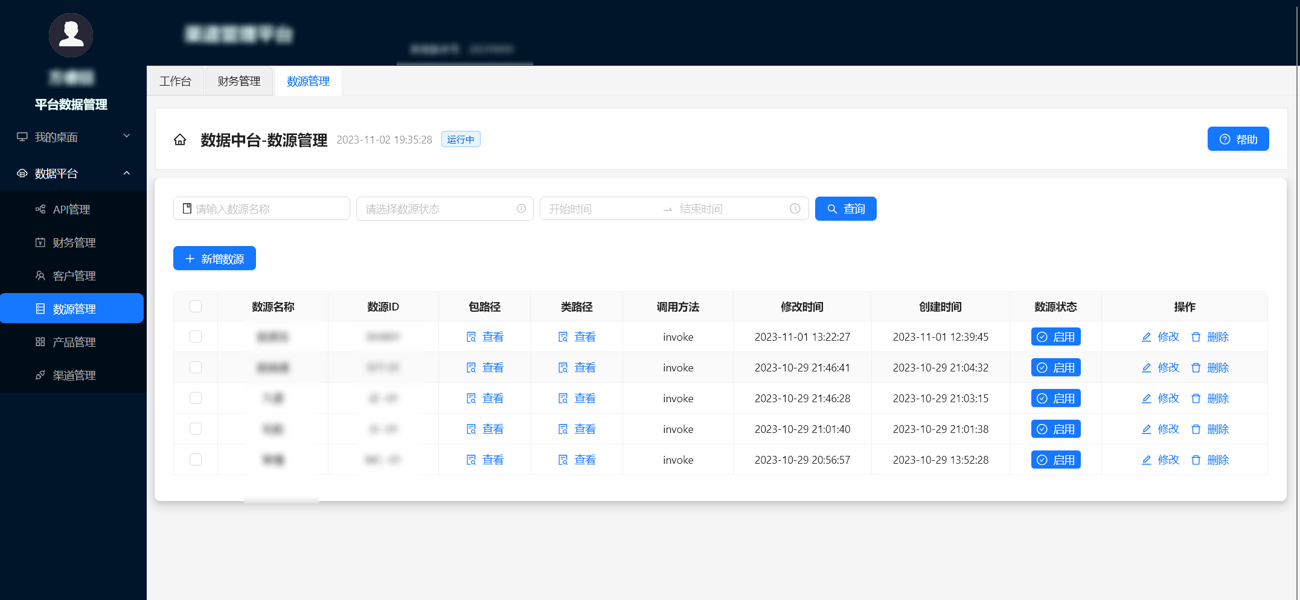This screenshot has width=1300, height=600.
Task: Click the 结束时间 date field
Action: click(x=731, y=209)
